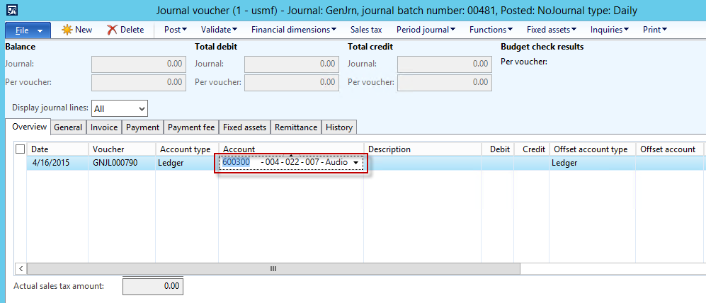706x303 pixels.
Task: Open the Account field dropdown arrow
Action: [x=356, y=163]
